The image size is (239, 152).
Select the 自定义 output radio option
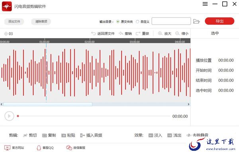point(137,21)
